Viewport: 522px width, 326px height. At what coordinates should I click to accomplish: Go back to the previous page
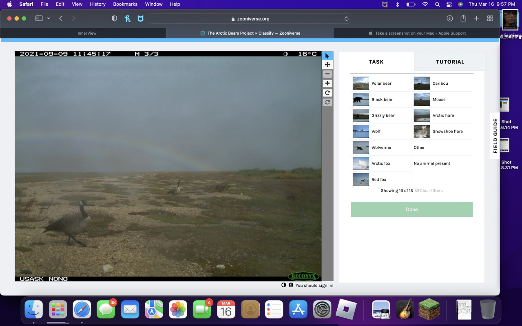coord(61,18)
